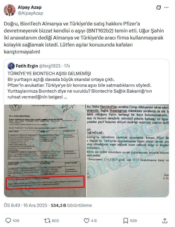The width and height of the screenshot is (175, 227).
Task: Open the @AlpayAzap handle link
Action: 30,13
